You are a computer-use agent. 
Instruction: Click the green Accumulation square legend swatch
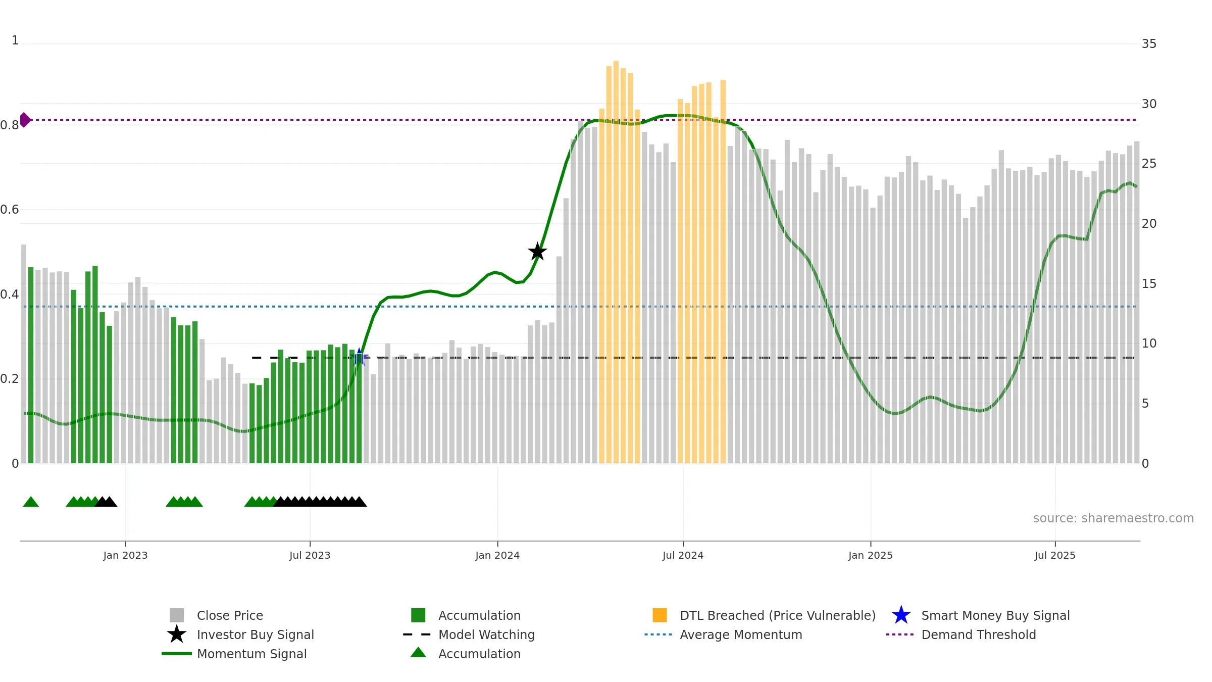pyautogui.click(x=418, y=615)
